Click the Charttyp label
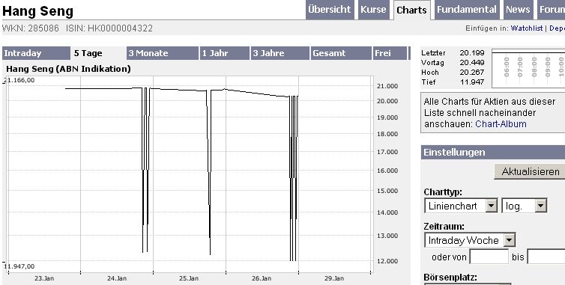 [443, 192]
